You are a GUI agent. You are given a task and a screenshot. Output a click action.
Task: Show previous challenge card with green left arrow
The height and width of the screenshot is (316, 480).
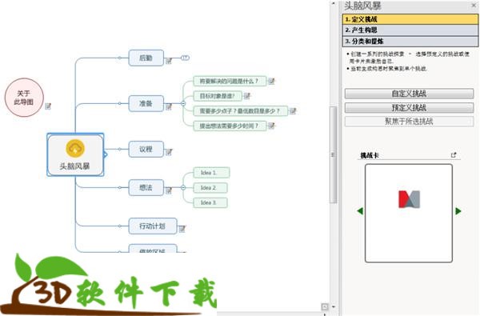(360, 211)
